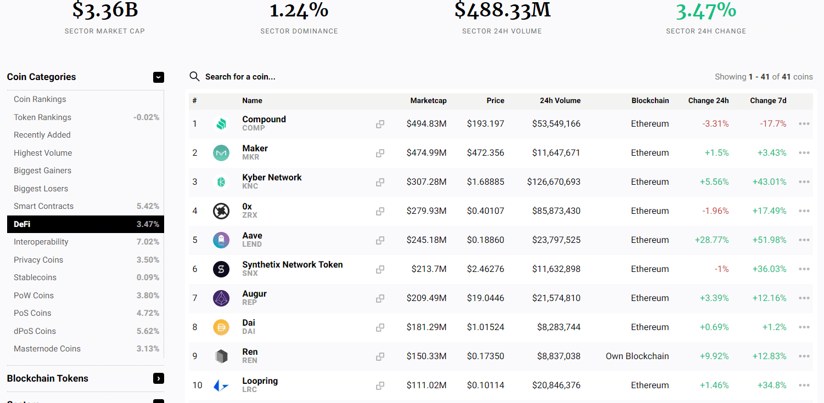Click the Kyber Network coin logo

tap(221, 182)
